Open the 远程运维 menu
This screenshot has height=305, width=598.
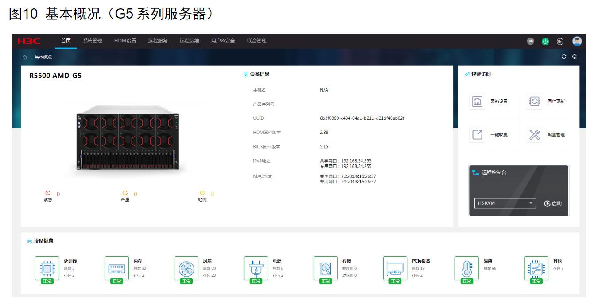point(189,41)
